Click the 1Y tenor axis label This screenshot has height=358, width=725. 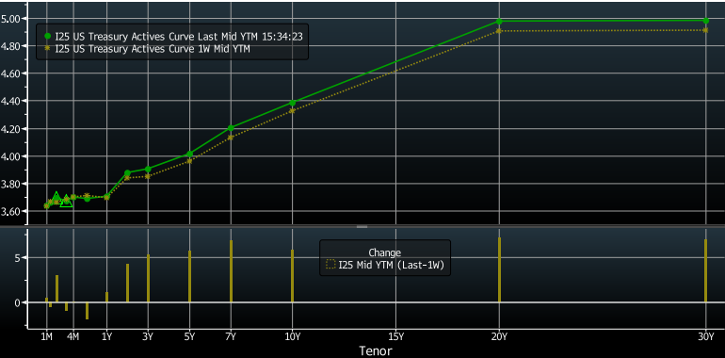tap(106, 336)
